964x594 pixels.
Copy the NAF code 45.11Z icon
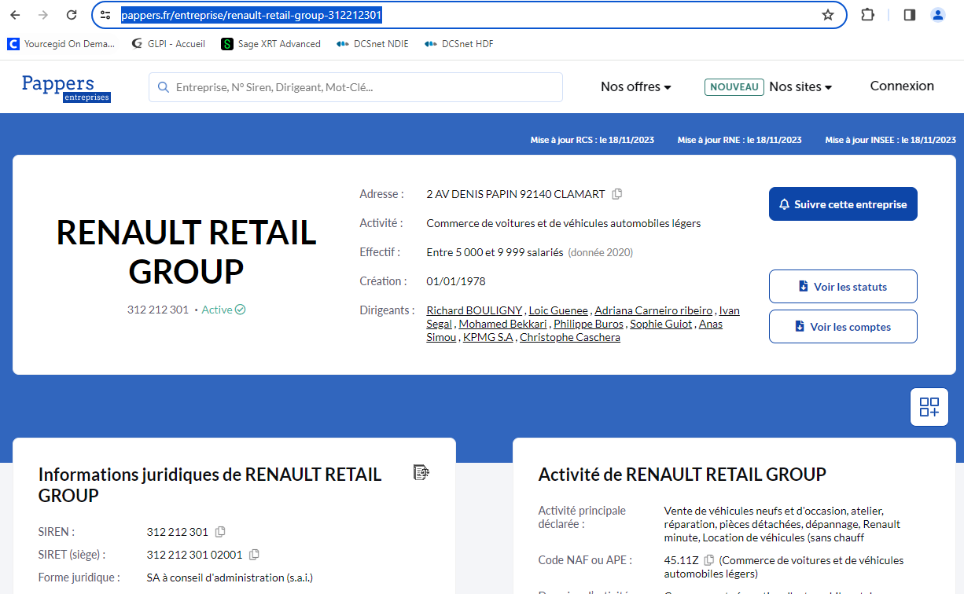tap(709, 560)
